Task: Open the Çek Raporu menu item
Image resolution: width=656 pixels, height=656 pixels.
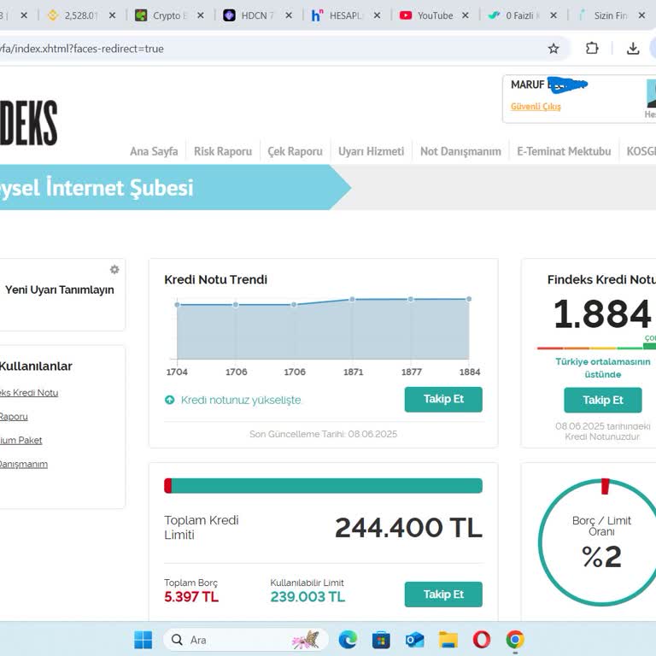Action: point(295,151)
